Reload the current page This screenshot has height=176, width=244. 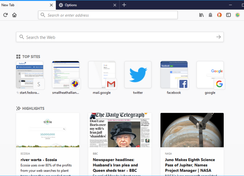coord(5,15)
